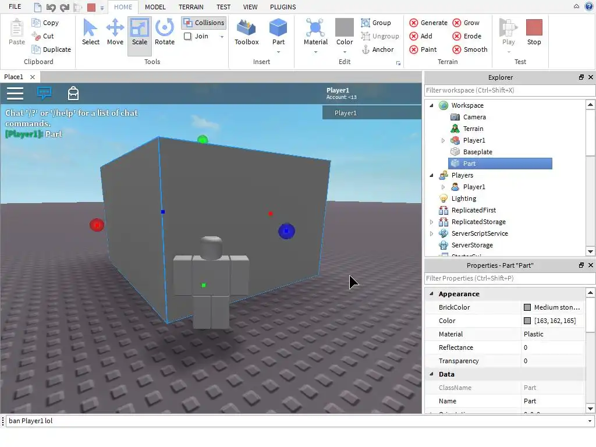The height and width of the screenshot is (447, 596).
Task: Collapse the Data properties section
Action: click(x=431, y=374)
